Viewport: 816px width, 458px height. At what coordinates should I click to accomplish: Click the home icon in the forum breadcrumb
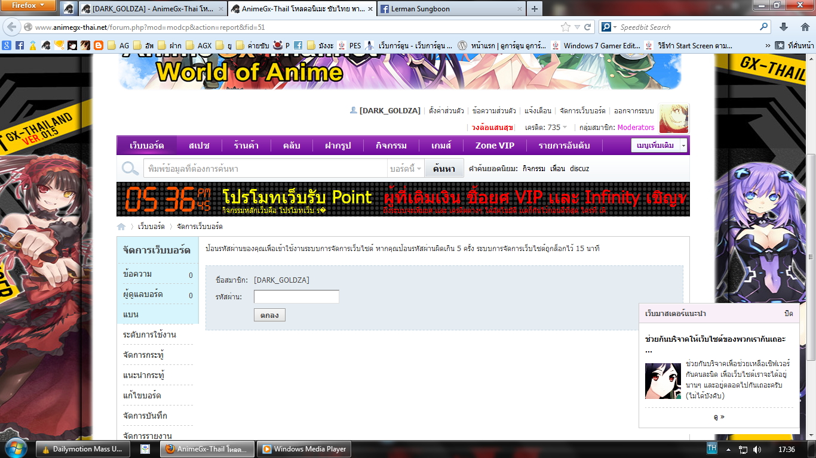121,227
